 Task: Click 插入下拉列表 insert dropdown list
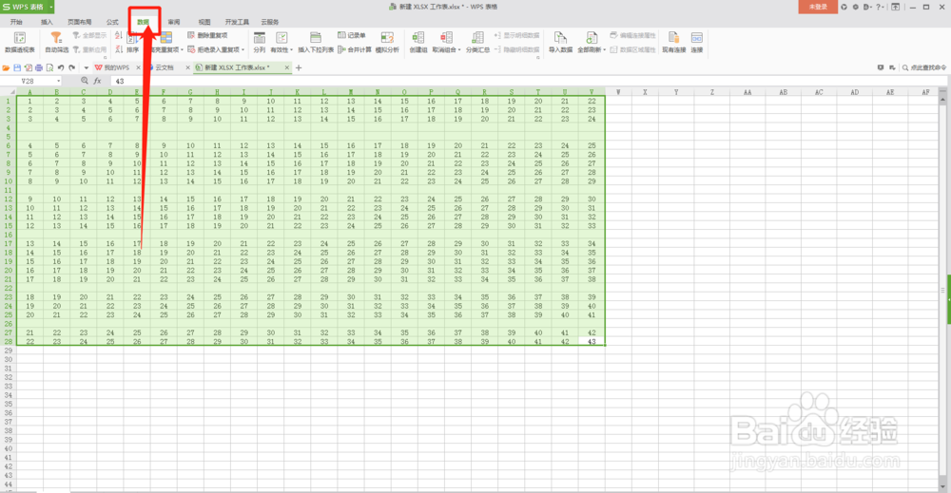[x=316, y=43]
